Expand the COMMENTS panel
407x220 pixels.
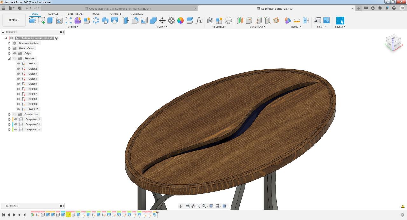tap(61, 206)
